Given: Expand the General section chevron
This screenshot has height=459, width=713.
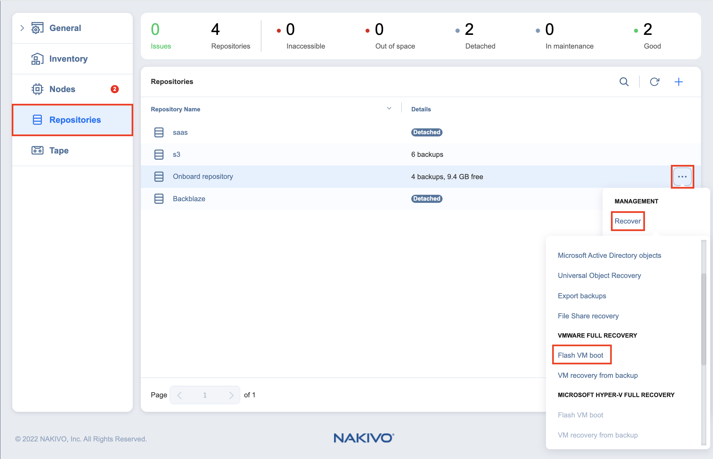Looking at the screenshot, I should coord(22,28).
